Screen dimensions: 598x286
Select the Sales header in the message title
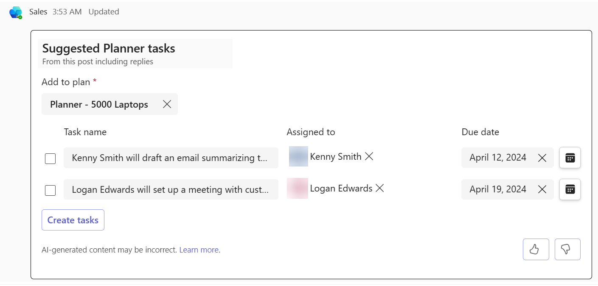pyautogui.click(x=38, y=12)
